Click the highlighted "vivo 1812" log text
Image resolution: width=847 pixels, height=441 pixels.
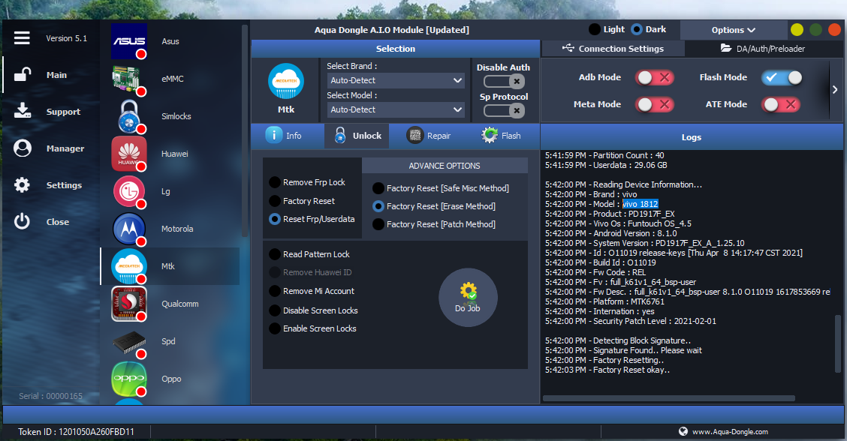[640, 204]
